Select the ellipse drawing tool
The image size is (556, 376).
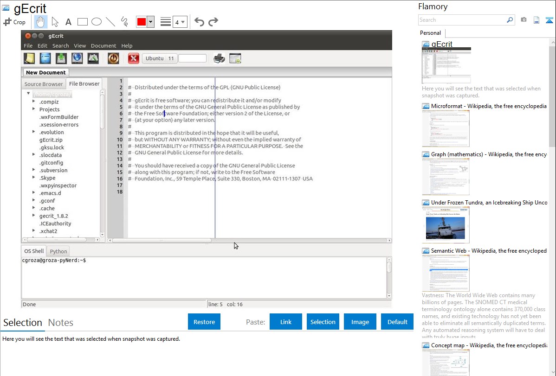click(97, 22)
